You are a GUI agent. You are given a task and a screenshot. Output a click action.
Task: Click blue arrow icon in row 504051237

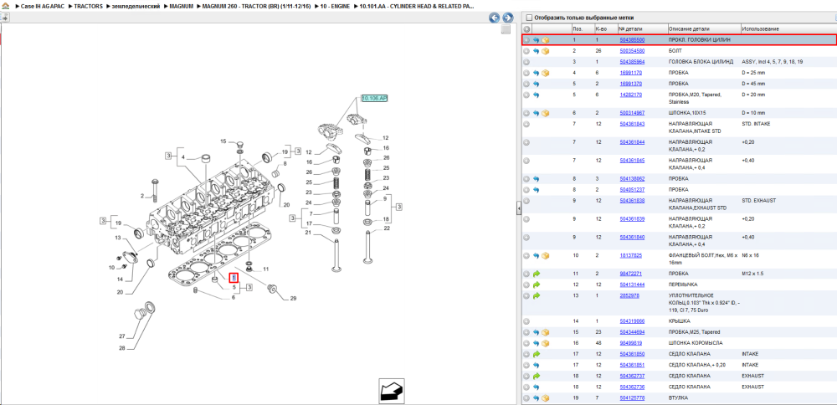click(x=536, y=189)
